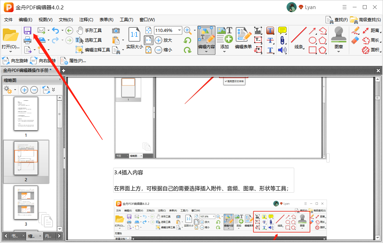383x243 pixels.
Task: Toggle the pressed fit-width page button
Action: tap(149, 40)
